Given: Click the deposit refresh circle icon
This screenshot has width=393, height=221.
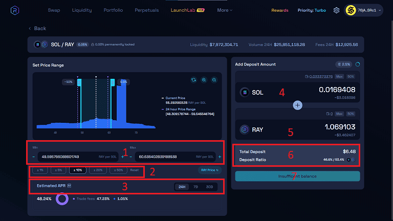Looking at the screenshot, I should pyautogui.click(x=358, y=64).
